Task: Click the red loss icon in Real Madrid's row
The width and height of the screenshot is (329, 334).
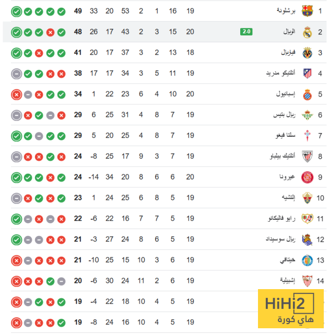Action: click(x=50, y=32)
